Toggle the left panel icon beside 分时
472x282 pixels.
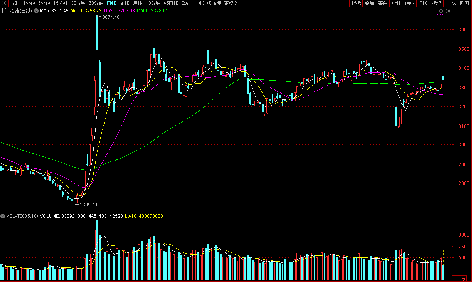pyautogui.click(x=4, y=3)
